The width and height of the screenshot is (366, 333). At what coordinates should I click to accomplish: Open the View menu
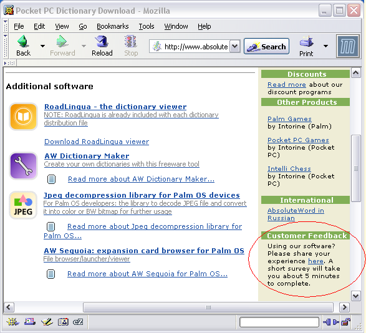(x=62, y=26)
